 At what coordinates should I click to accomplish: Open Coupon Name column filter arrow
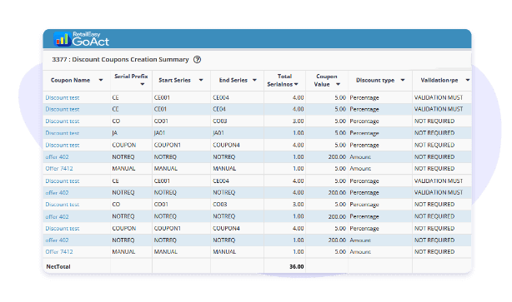point(101,80)
